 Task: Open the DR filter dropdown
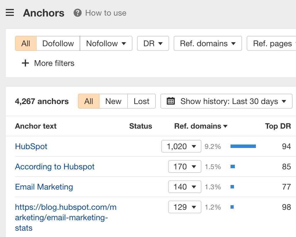[153, 43]
